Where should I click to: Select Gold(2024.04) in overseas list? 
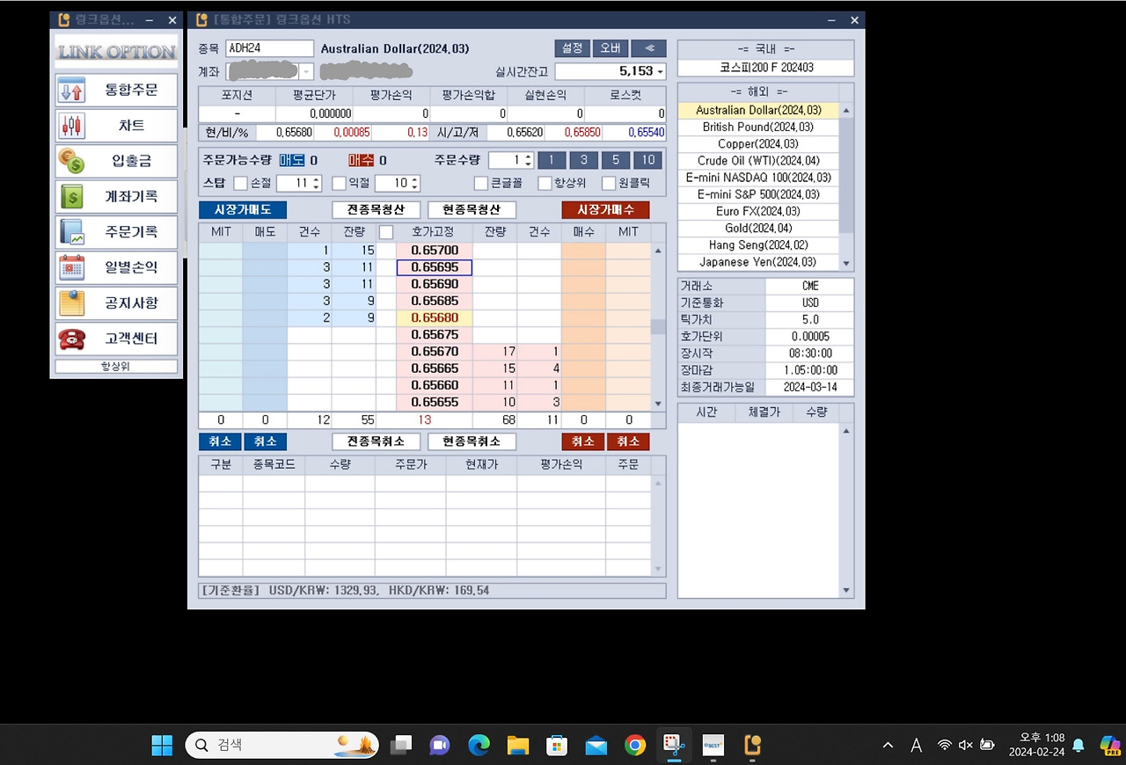pos(758,229)
